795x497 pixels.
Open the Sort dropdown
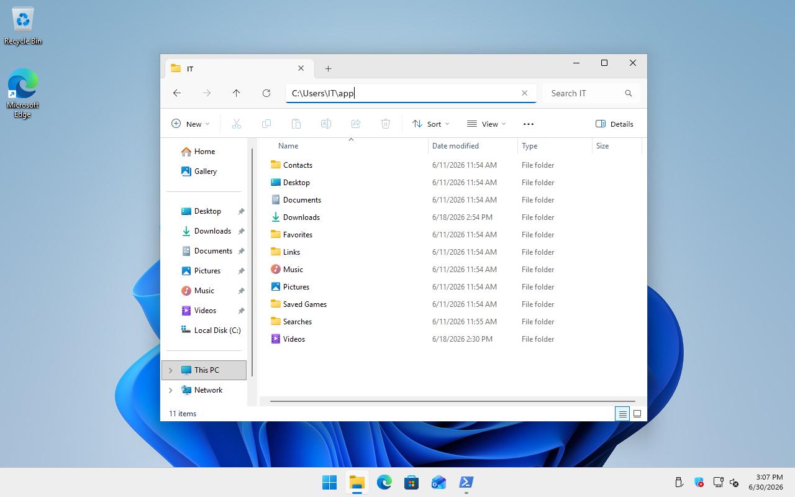pyautogui.click(x=430, y=124)
